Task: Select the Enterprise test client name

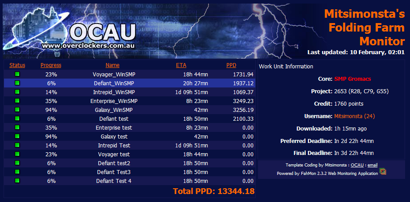Action: click(x=114, y=128)
